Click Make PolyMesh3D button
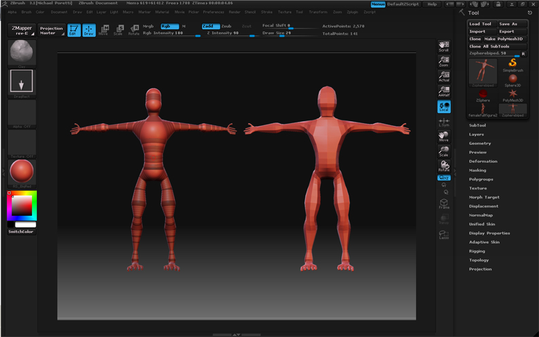This screenshot has width=539, height=337. coord(505,39)
